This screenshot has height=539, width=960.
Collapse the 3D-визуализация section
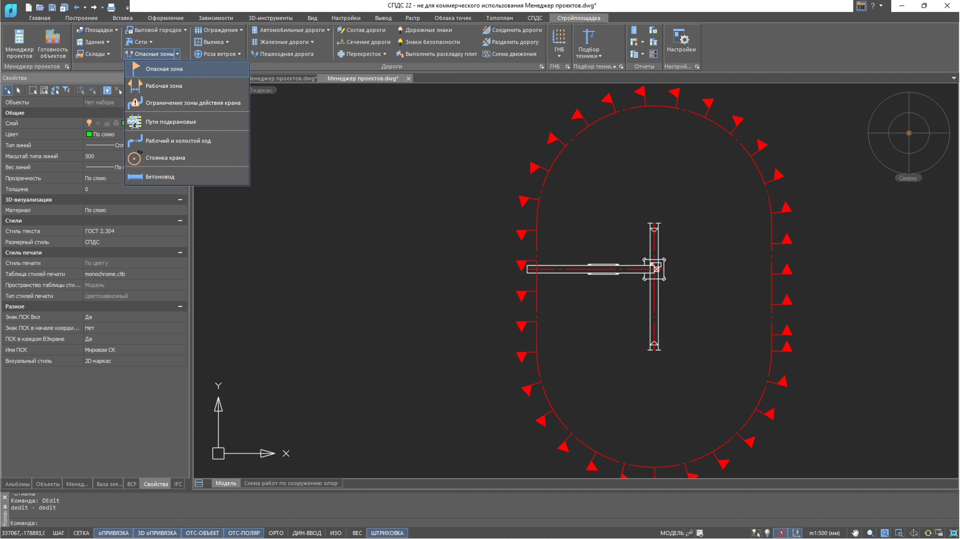tap(180, 199)
